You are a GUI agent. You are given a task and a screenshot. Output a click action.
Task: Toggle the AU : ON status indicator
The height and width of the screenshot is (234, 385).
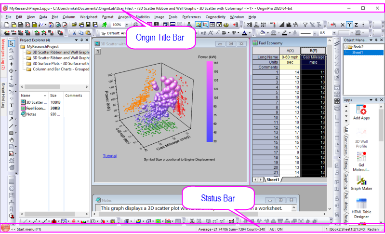(x=276, y=229)
